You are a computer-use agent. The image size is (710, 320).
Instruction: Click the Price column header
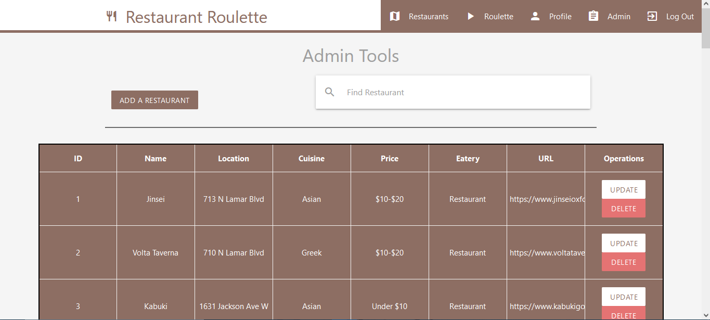coord(390,159)
